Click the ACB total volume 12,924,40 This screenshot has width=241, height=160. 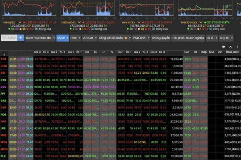[176, 59]
